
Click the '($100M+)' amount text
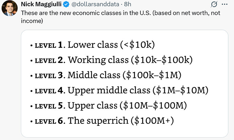pyautogui.click(x=152, y=120)
